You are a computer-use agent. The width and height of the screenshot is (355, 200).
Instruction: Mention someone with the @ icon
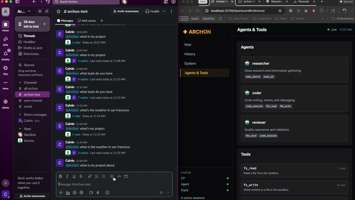[81, 192]
